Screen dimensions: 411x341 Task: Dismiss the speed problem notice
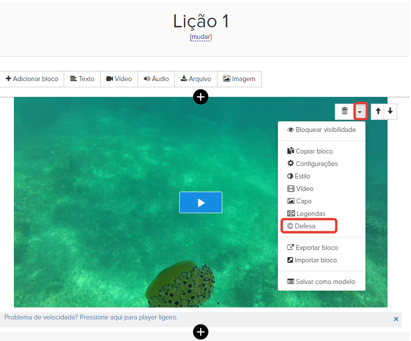[396, 319]
